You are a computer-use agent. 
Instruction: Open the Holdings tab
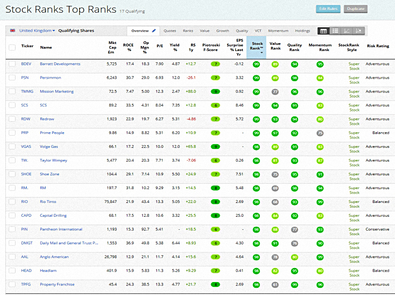[302, 31]
